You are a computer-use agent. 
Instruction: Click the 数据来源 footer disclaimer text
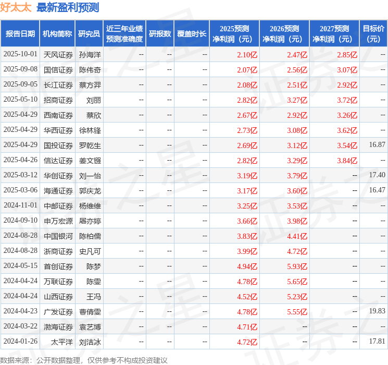coord(84,360)
